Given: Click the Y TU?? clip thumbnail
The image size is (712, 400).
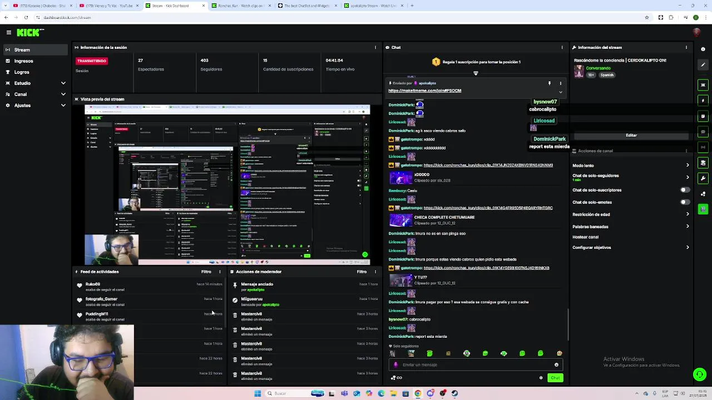Looking at the screenshot, I should coord(400,280).
